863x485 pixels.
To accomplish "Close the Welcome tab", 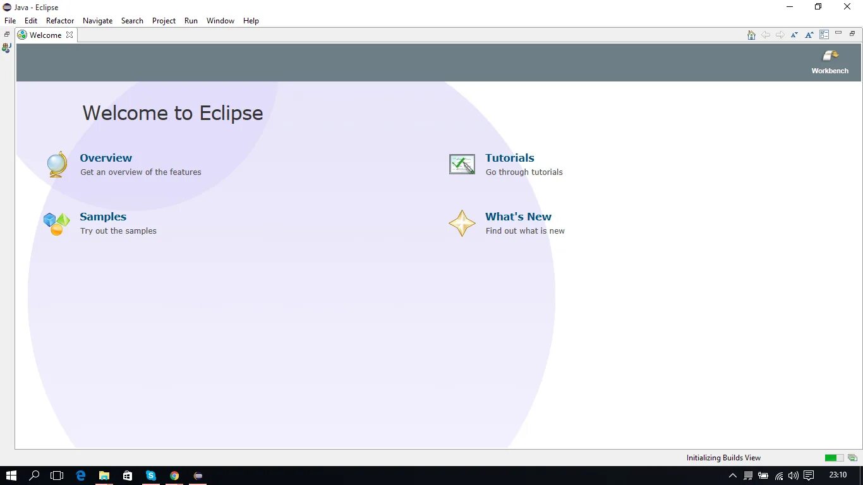I will point(69,35).
